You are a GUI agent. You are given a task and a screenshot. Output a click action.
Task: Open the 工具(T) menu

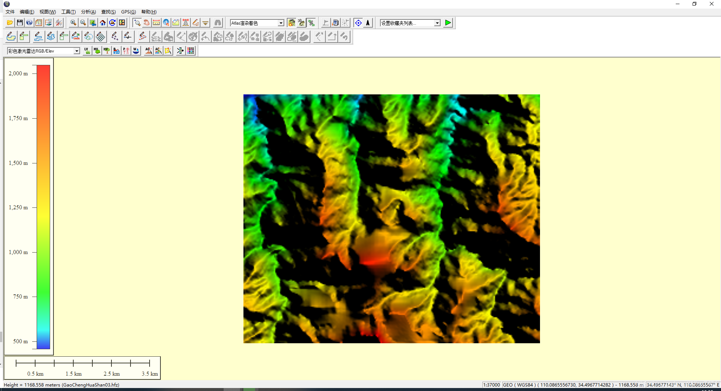coord(68,12)
